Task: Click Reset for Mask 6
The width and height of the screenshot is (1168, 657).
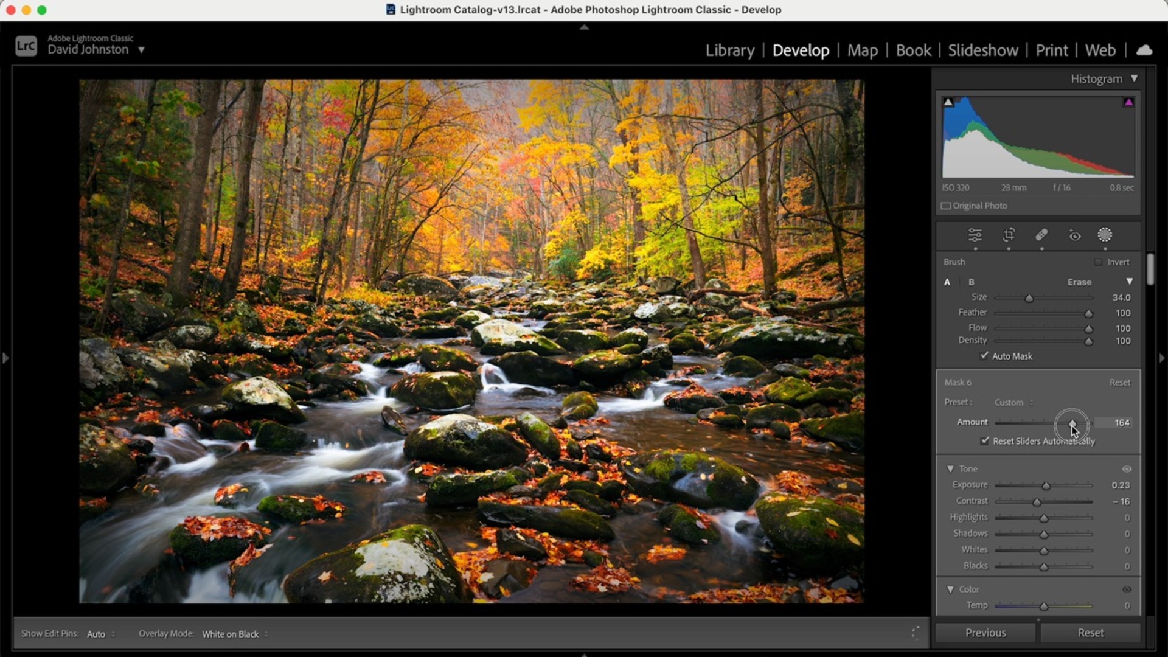Action: (x=1119, y=382)
